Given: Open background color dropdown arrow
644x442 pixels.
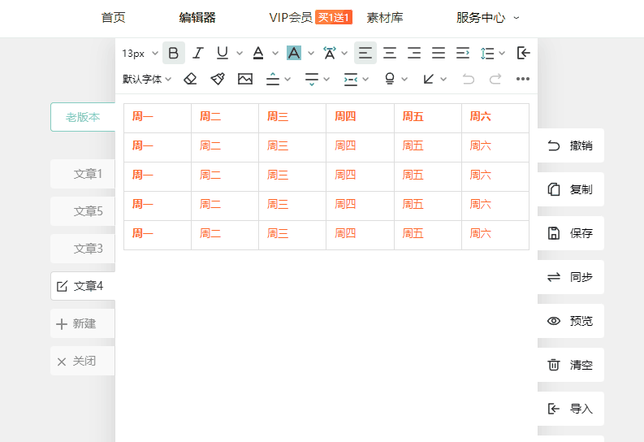Looking at the screenshot, I should tap(311, 53).
